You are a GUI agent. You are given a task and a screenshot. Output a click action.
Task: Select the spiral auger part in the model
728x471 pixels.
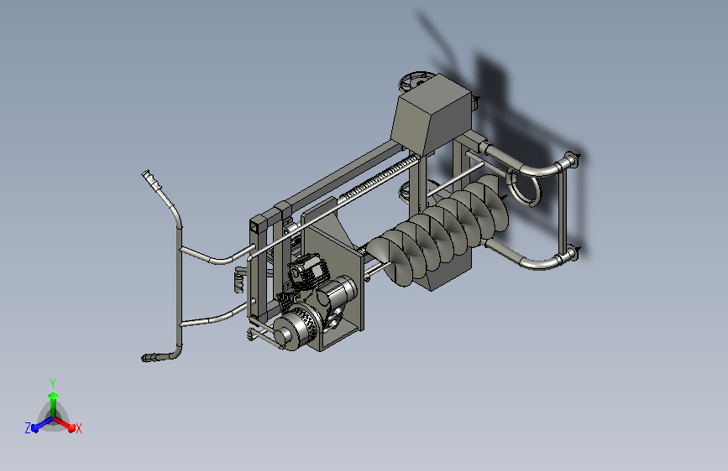pos(439,230)
